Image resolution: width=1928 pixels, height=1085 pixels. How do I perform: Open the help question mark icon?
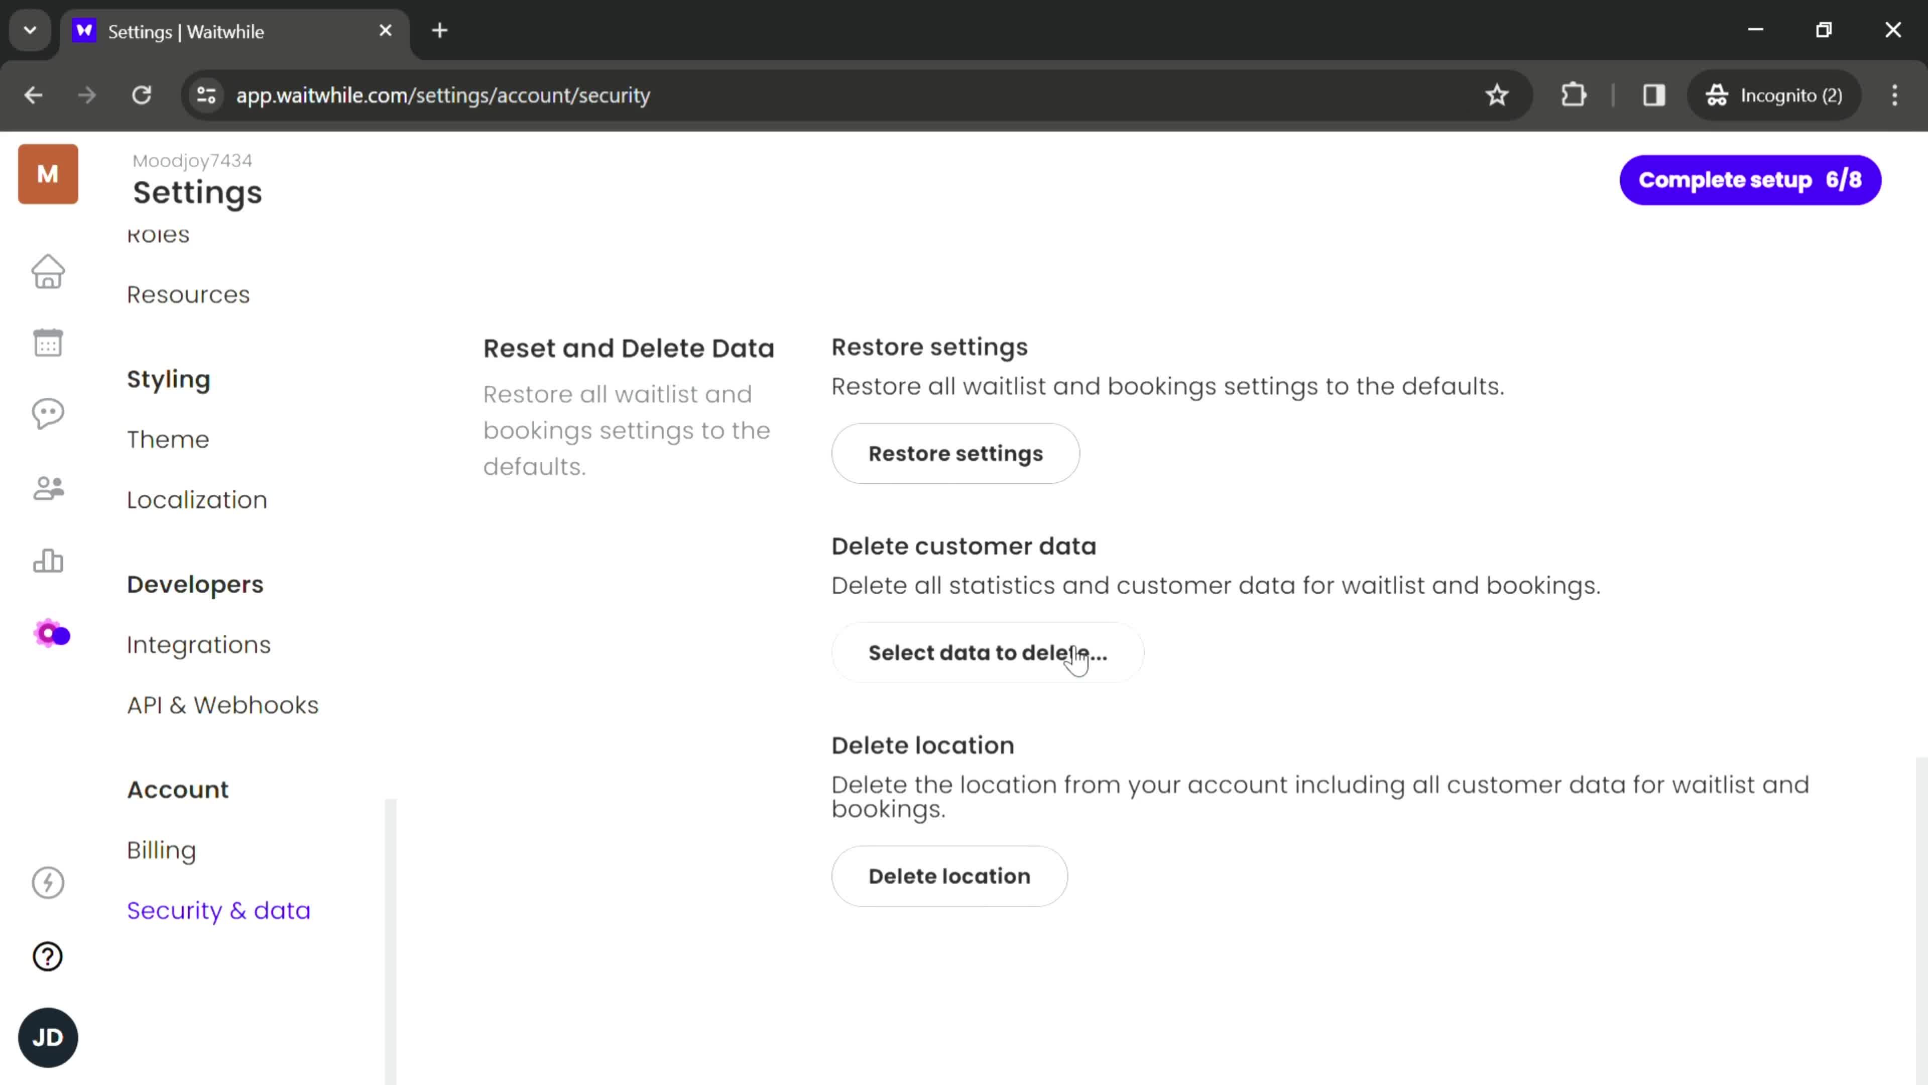(x=48, y=956)
